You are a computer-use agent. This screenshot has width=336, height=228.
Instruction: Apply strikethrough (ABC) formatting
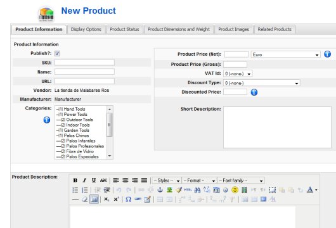click(103, 180)
